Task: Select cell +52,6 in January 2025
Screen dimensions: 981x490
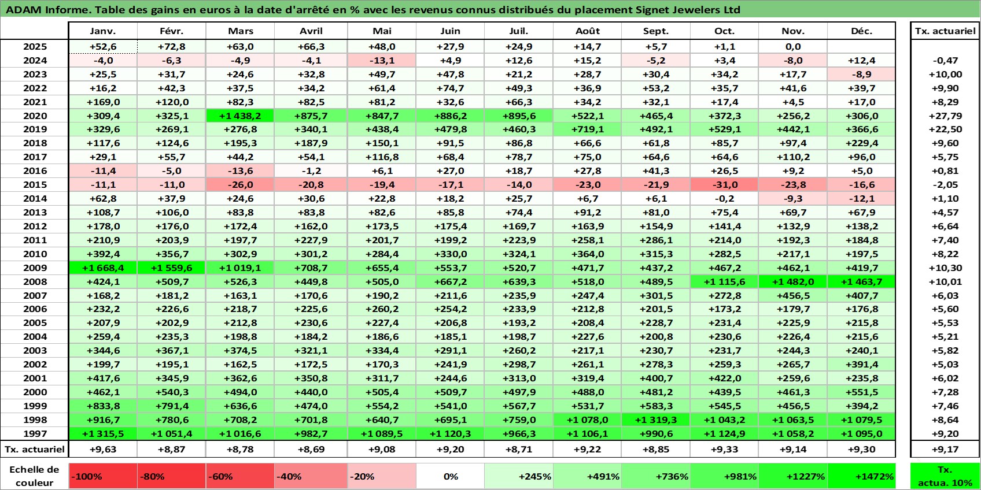Action: tap(103, 47)
